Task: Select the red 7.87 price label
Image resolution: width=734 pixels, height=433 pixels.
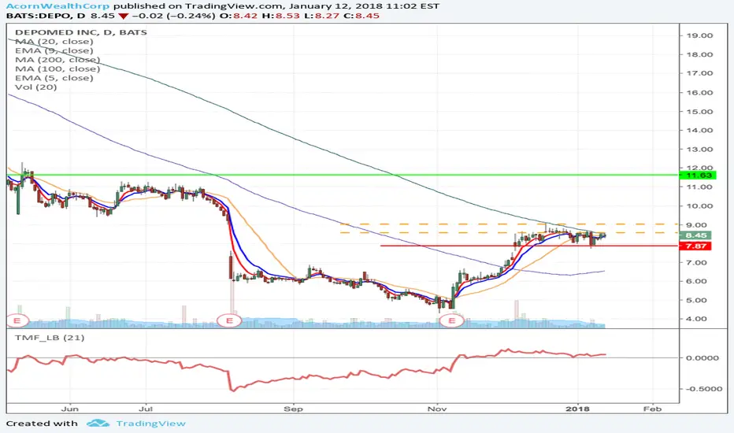Action: click(695, 246)
